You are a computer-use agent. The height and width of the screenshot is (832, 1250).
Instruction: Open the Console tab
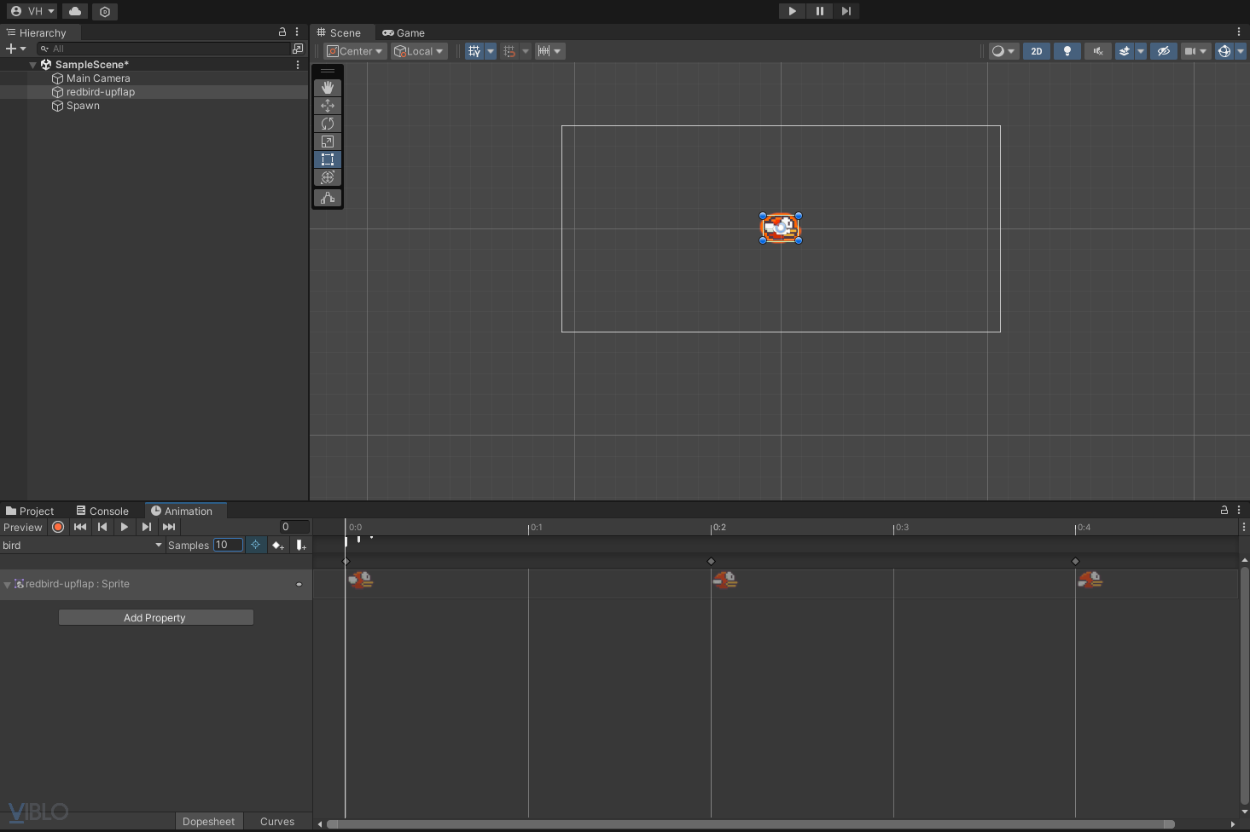point(102,511)
